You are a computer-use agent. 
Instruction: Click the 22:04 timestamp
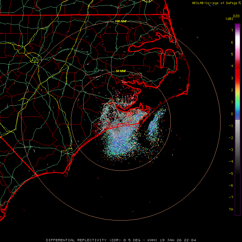[190, 240]
